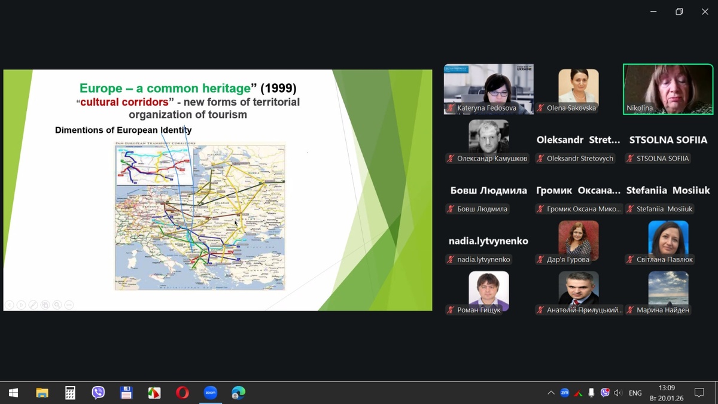Open Viber from the taskbar
Image resolution: width=718 pixels, height=404 pixels.
pos(98,393)
